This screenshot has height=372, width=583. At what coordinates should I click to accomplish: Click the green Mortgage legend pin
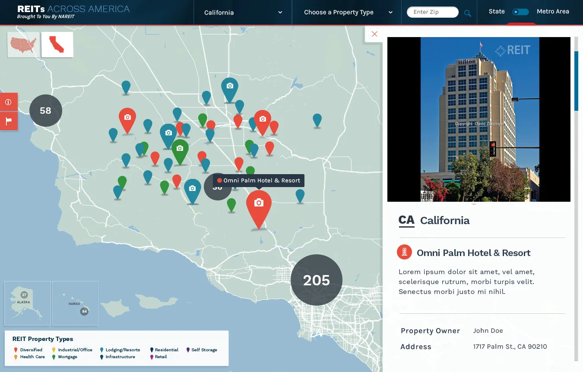click(54, 357)
